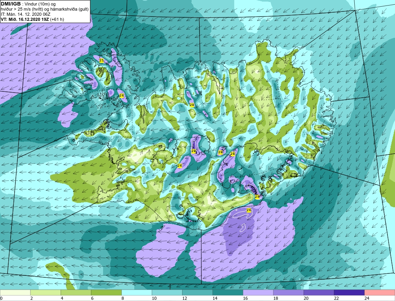395x301 pixels.
Task: Click the valid time 'VT: Mið. 16.12.2020 19Z'
Action: point(25,19)
